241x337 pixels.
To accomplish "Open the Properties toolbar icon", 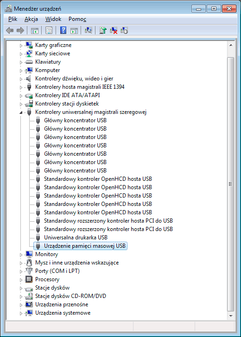I will tap(49, 30).
